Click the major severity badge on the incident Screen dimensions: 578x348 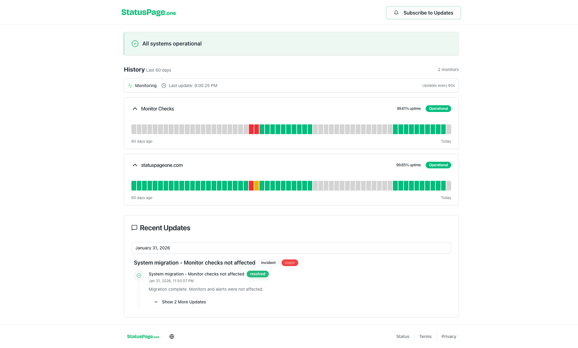(289, 263)
